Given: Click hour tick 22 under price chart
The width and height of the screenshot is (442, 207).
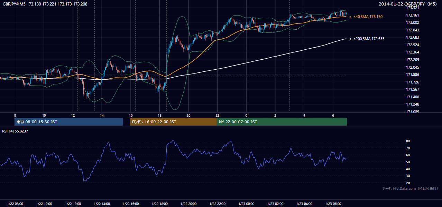Looking at the screenshot, I should point(217,115).
